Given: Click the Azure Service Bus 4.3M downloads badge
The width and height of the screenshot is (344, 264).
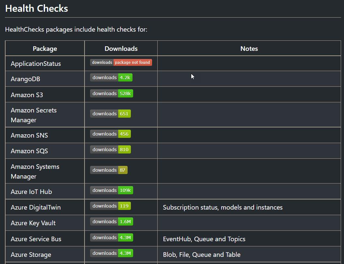Looking at the screenshot, I should pyautogui.click(x=112, y=238).
